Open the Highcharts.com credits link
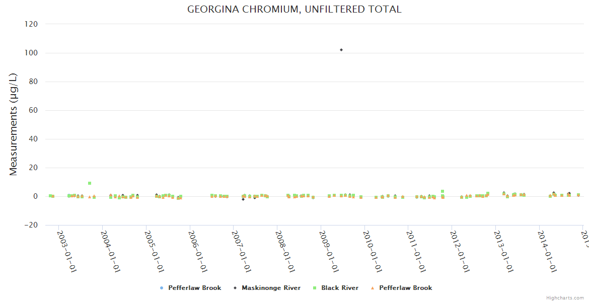 565,298
